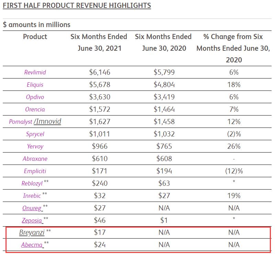Select the Revlimid $6,146 revenue cell
Screen dimensions: 275x254
pos(100,72)
